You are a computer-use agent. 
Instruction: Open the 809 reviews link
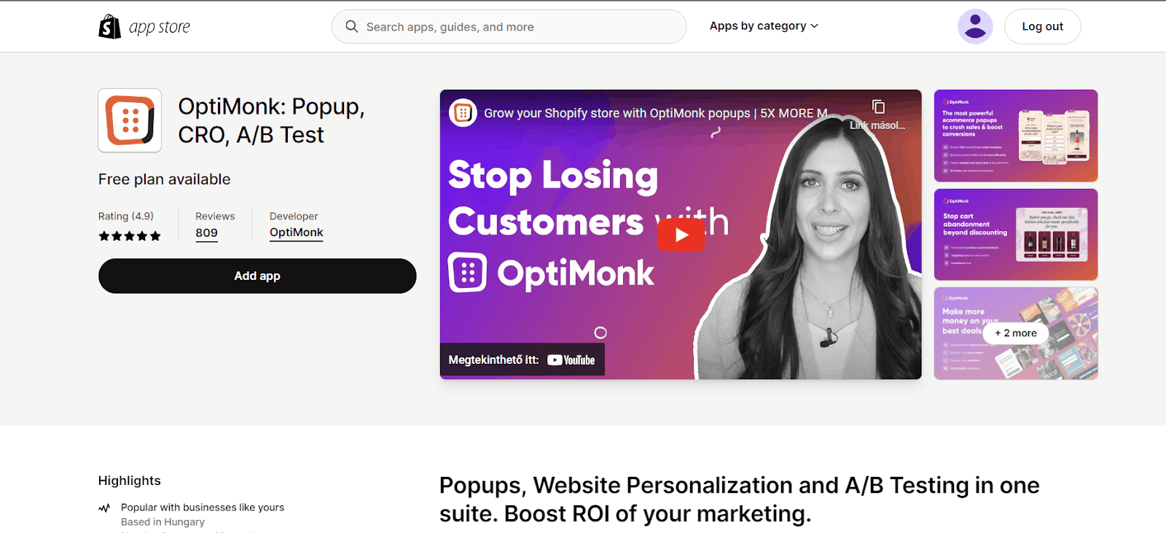(206, 233)
